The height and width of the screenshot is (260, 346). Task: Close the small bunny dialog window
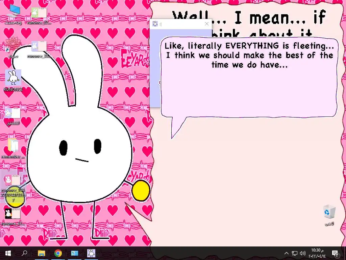click(x=207, y=24)
